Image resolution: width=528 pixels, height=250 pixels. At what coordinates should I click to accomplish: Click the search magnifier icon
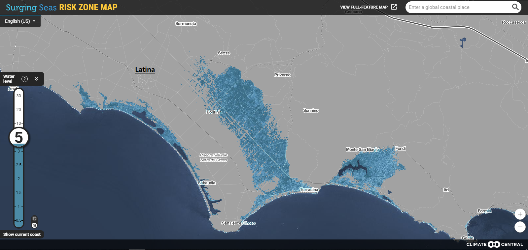[x=515, y=7]
